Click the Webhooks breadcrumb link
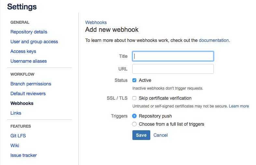The height and width of the screenshot is (165, 256). coord(96,22)
